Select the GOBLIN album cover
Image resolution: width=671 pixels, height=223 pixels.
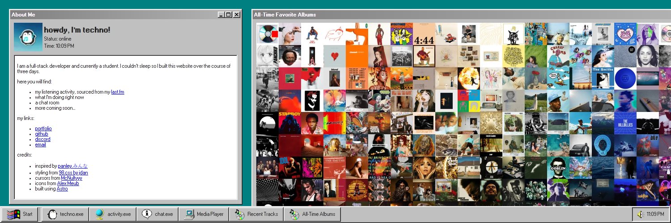pyautogui.click(x=558, y=168)
